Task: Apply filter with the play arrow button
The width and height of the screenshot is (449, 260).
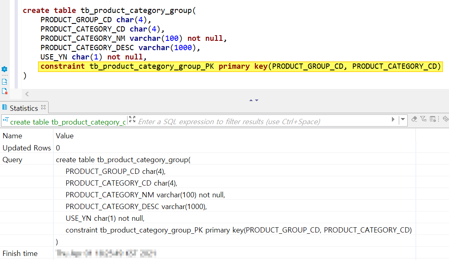Action: tap(393, 119)
